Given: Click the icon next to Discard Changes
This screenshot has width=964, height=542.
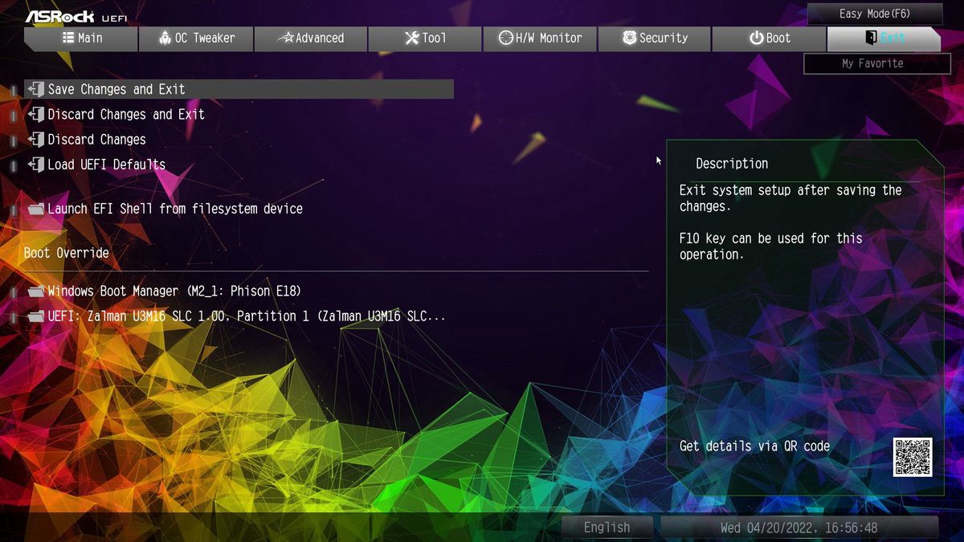Looking at the screenshot, I should [x=35, y=139].
